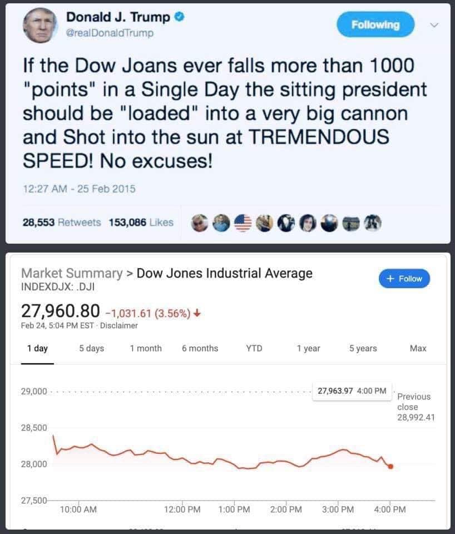Click the @realDonaldTrump handle
This screenshot has width=455, height=534.
point(110,33)
